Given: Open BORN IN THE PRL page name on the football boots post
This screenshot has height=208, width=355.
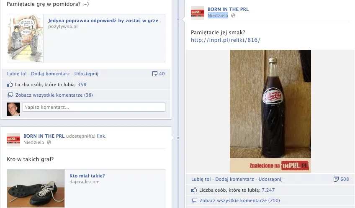Looking at the screenshot, I should point(44,136).
